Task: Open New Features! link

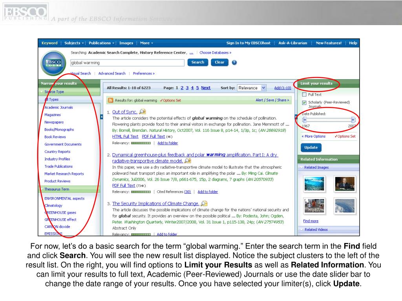Action: [329, 43]
